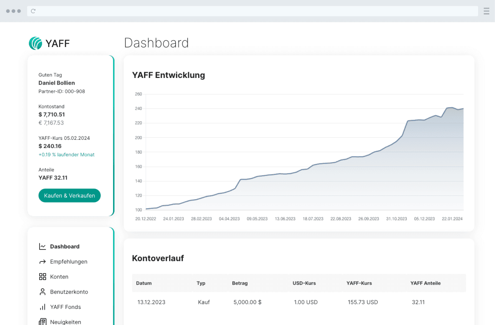Go to the Konten page
The image size is (495, 325).
(x=59, y=277)
